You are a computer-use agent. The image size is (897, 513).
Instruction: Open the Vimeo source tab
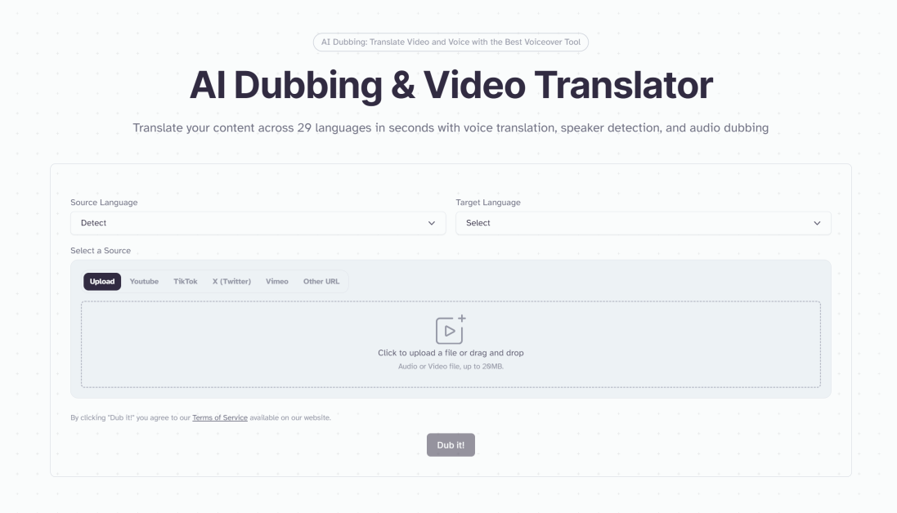pyautogui.click(x=278, y=281)
